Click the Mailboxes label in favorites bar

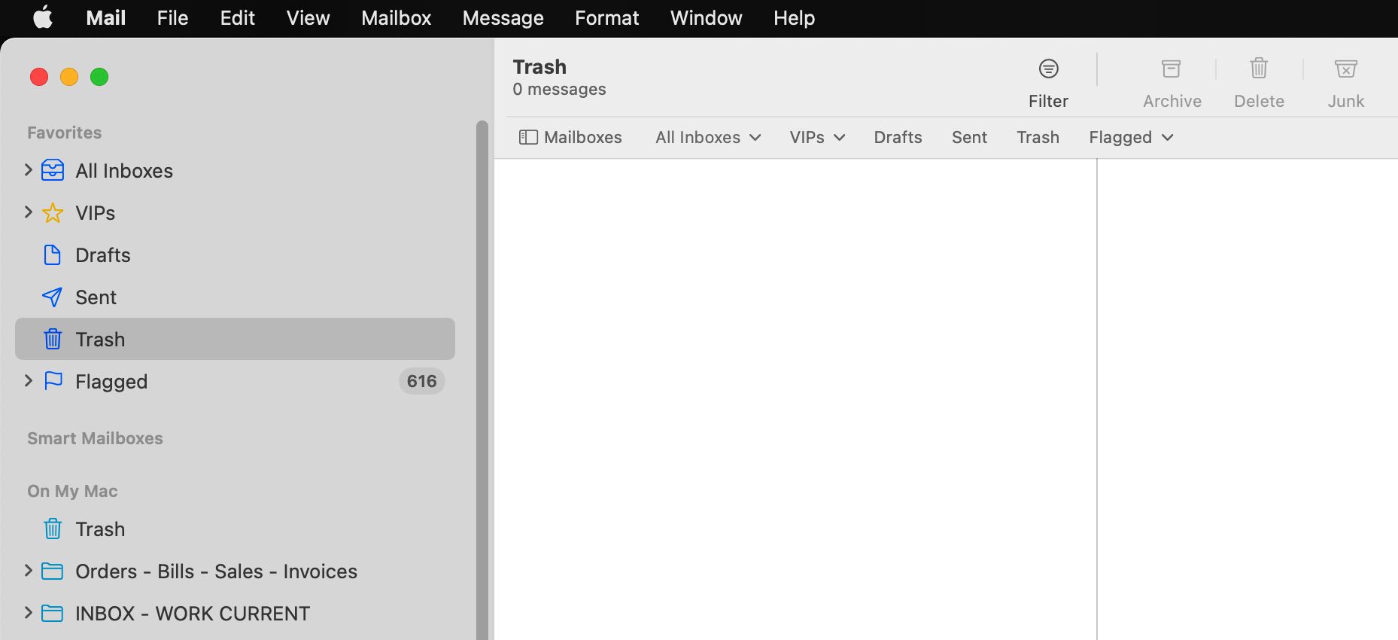pyautogui.click(x=583, y=137)
